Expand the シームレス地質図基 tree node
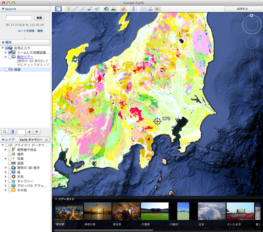The image size is (263, 232). pyautogui.click(x=6, y=53)
